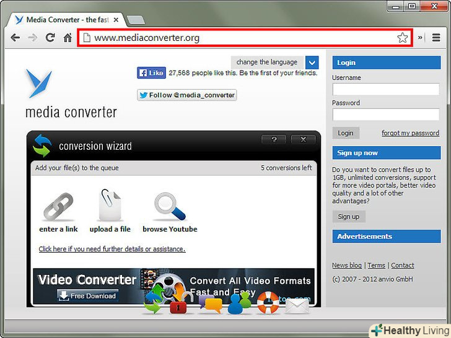451x338 pixels.
Task: Open the blue and green users dock icon
Action: click(x=239, y=303)
